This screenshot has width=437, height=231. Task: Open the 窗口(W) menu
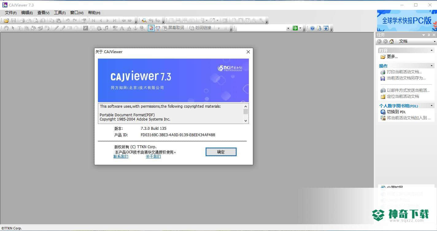[77, 13]
